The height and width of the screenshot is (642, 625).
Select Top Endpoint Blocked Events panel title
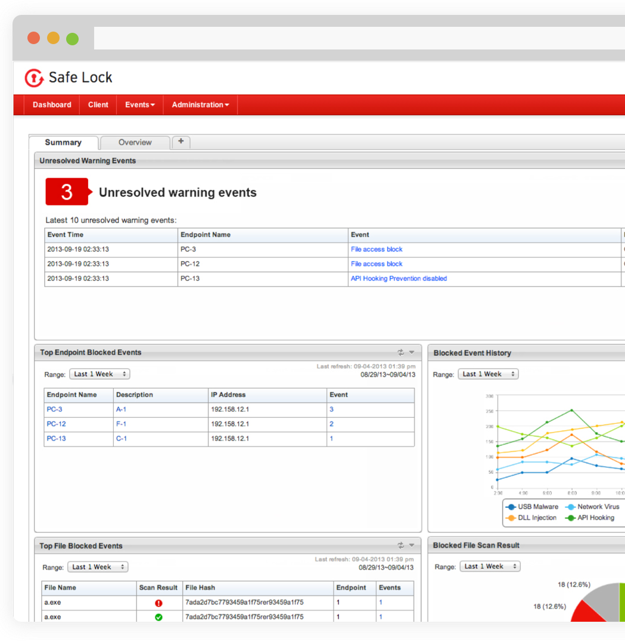click(x=91, y=352)
